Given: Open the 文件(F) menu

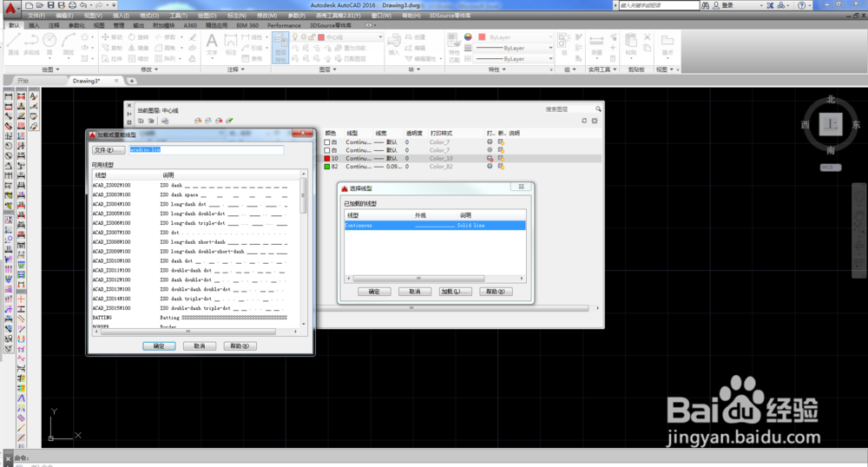Looking at the screenshot, I should pyautogui.click(x=36, y=16).
